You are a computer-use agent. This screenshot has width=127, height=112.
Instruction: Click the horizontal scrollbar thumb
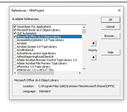36,73
